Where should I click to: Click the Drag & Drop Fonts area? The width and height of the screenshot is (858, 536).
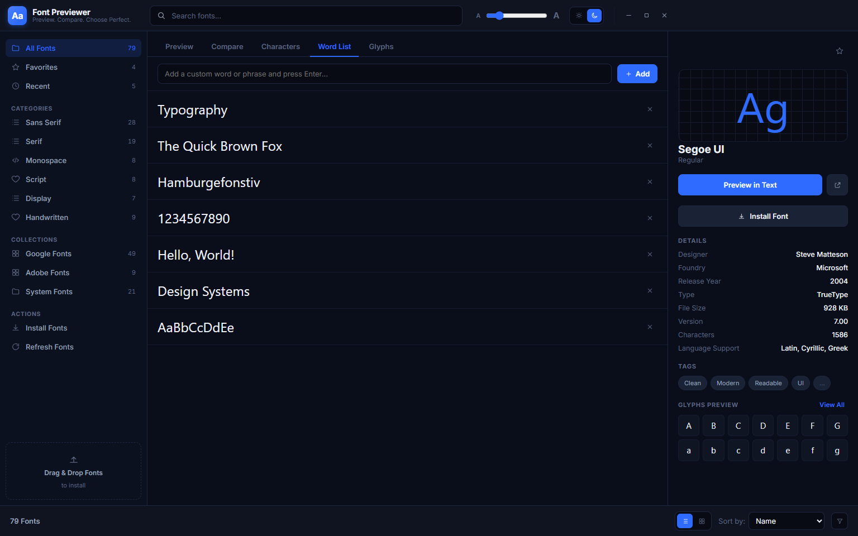pos(73,471)
